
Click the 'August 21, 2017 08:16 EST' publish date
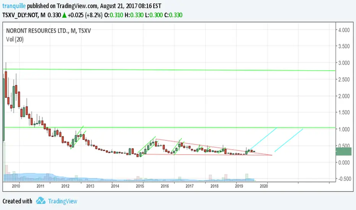[x=131, y=6]
